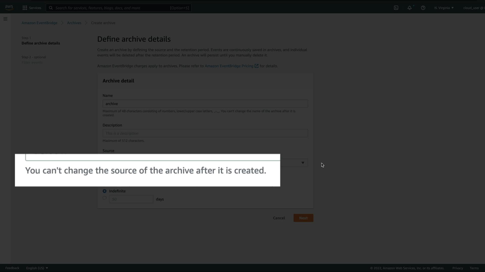Launch CloudShell from the top bar icon

click(x=396, y=8)
